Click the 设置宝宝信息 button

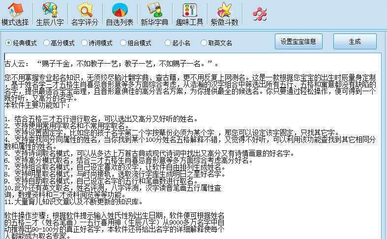pos(298,41)
